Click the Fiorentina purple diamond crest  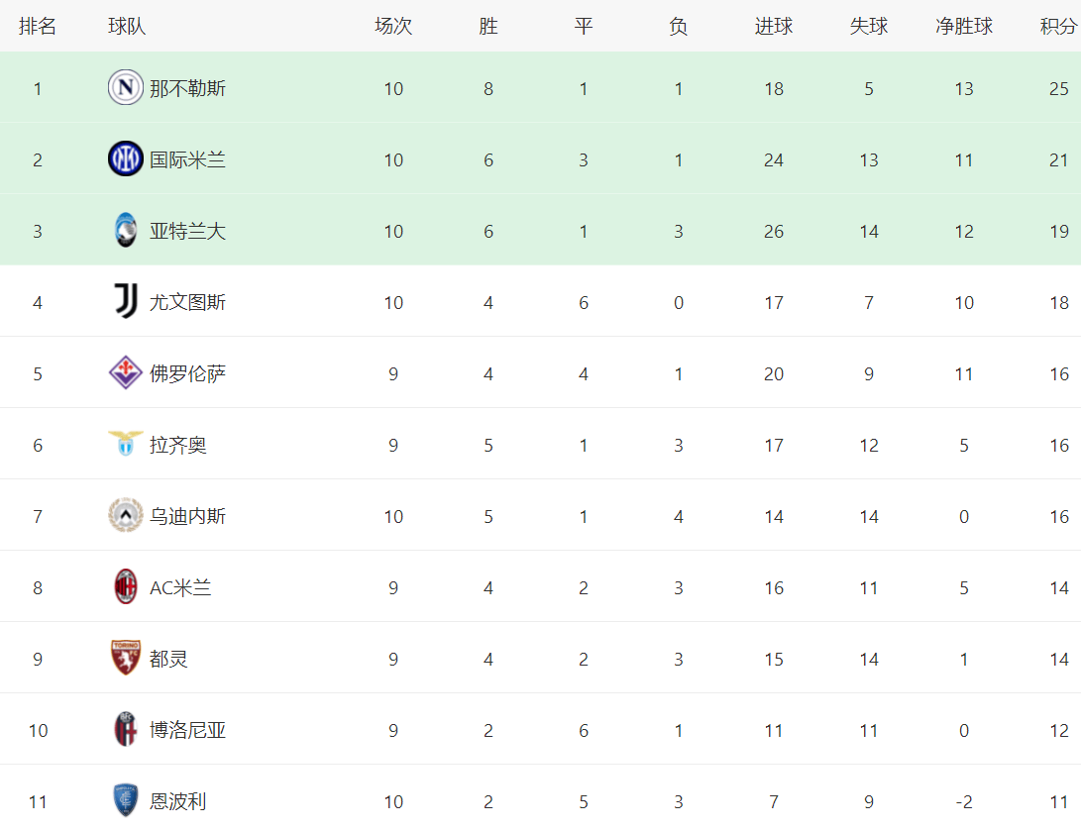(126, 372)
